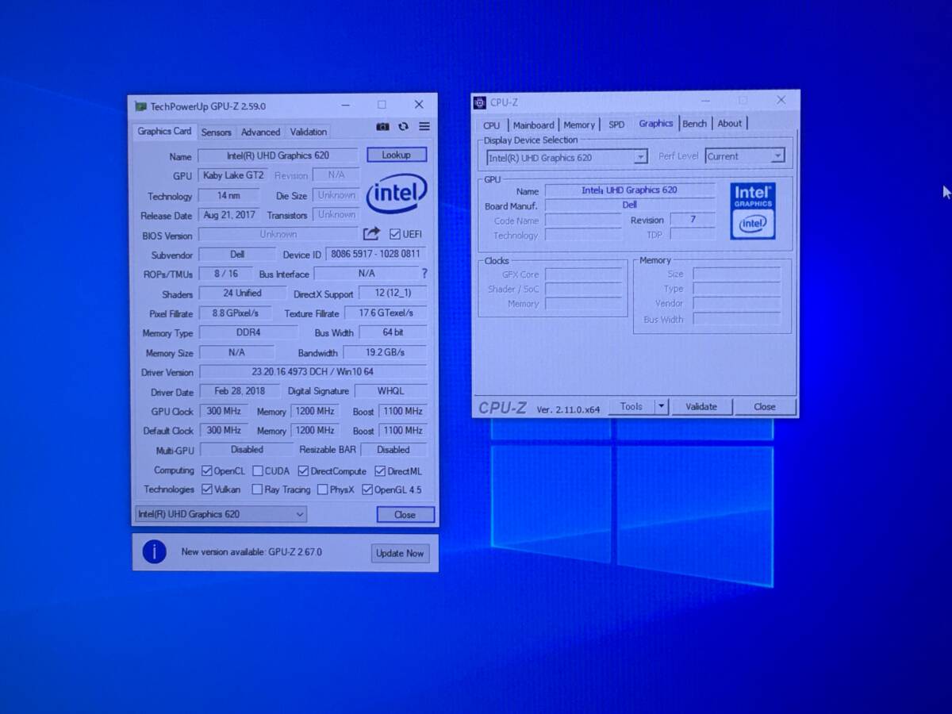Image resolution: width=952 pixels, height=714 pixels.
Task: Click the Kaby Lake GT2 GPU field
Action: tap(235, 175)
